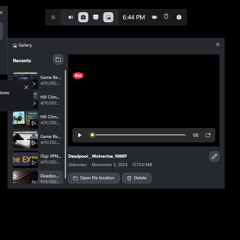Screen dimensions: 240x240
Task: Toggle the Gallery widget in the Game Bar
Action: (x=108, y=17)
